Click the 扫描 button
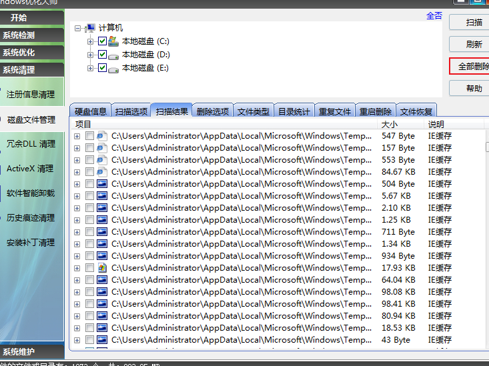489x366 pixels. 470,22
